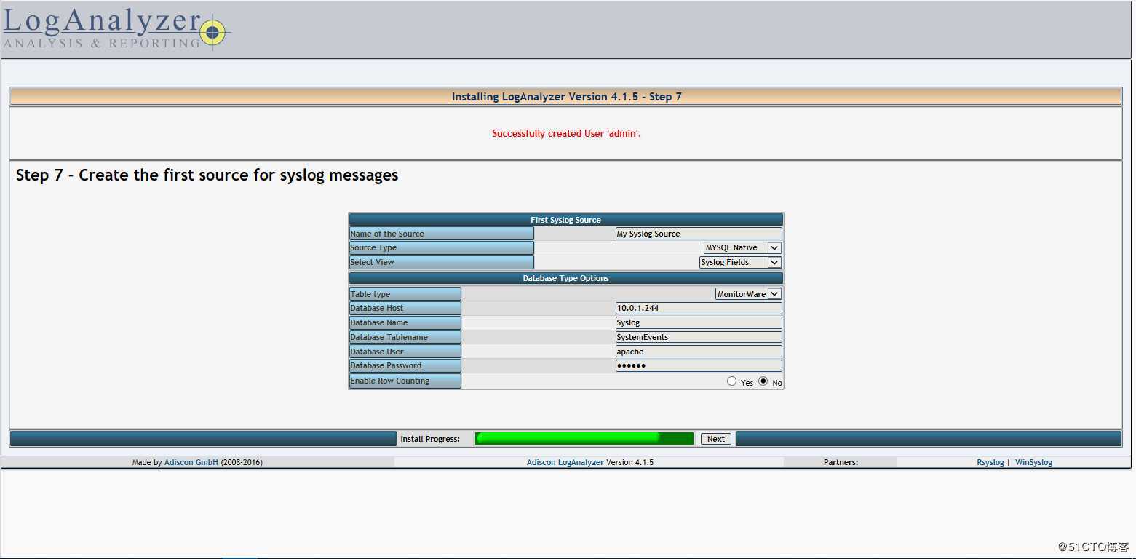Open the Select View dropdown

tap(740, 262)
